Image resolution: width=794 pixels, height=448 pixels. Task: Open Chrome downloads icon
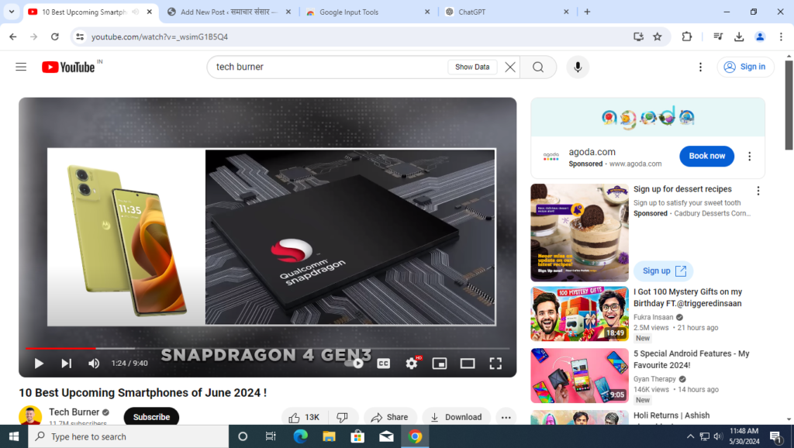739,36
